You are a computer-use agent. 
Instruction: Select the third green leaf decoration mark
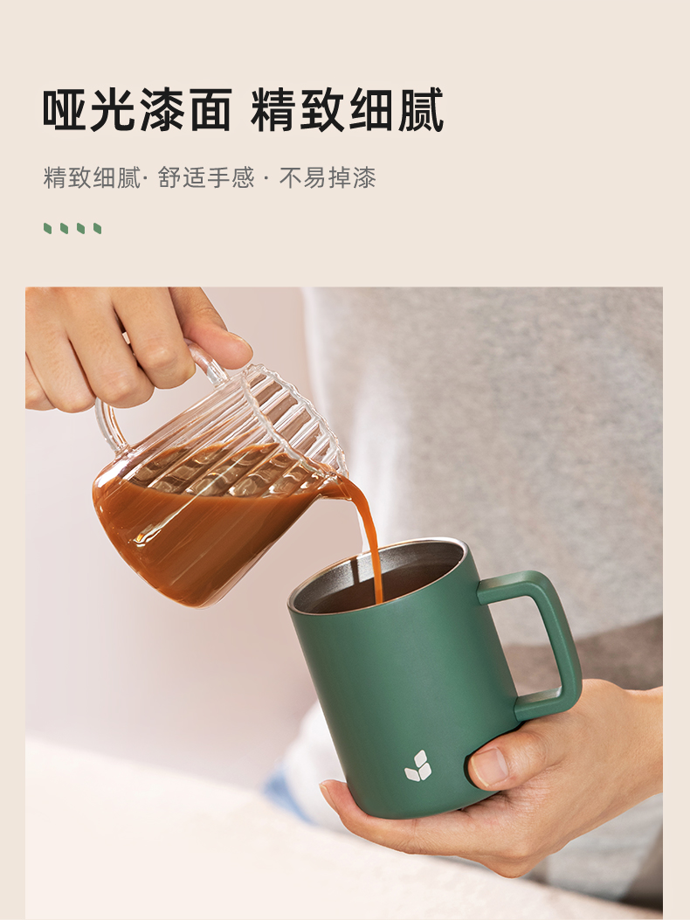click(81, 228)
